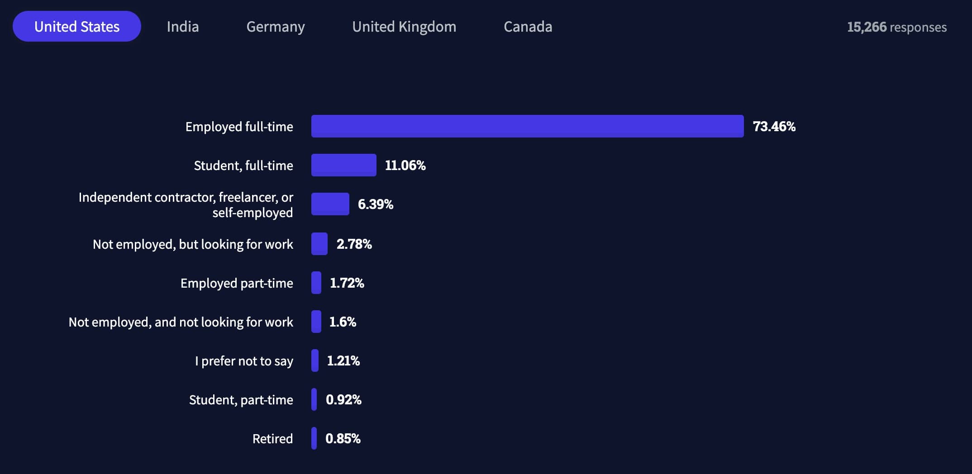
Task: Select the United States tab
Action: [77, 27]
